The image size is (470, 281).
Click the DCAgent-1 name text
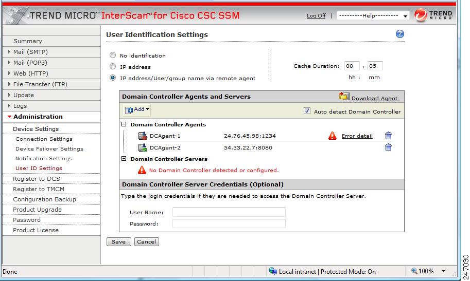pyautogui.click(x=165, y=136)
